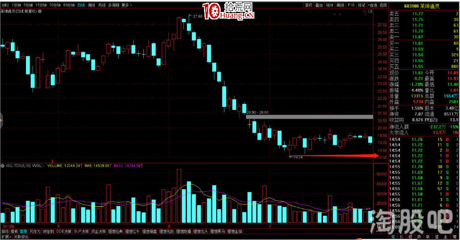Click the left edge panel expander handle
The image size is (460, 240).
pos(1,121)
